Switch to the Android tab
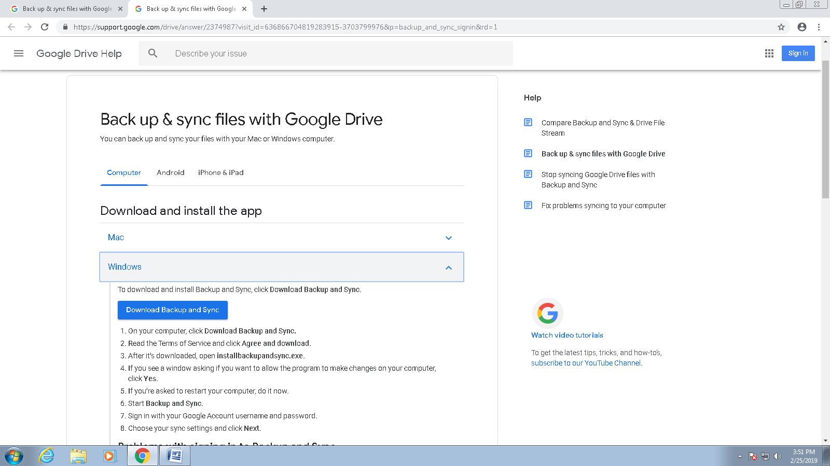 click(x=170, y=172)
